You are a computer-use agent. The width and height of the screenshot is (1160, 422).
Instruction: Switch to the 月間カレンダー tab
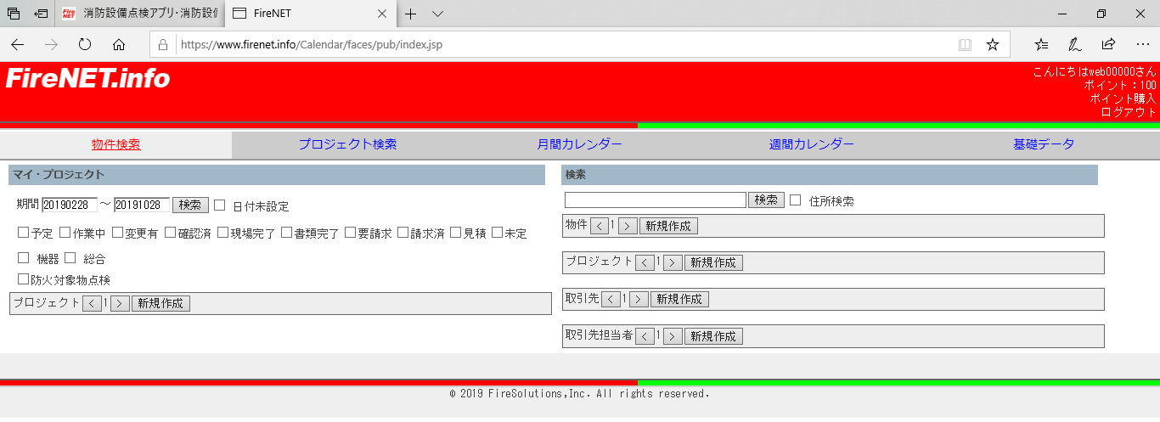tap(579, 144)
